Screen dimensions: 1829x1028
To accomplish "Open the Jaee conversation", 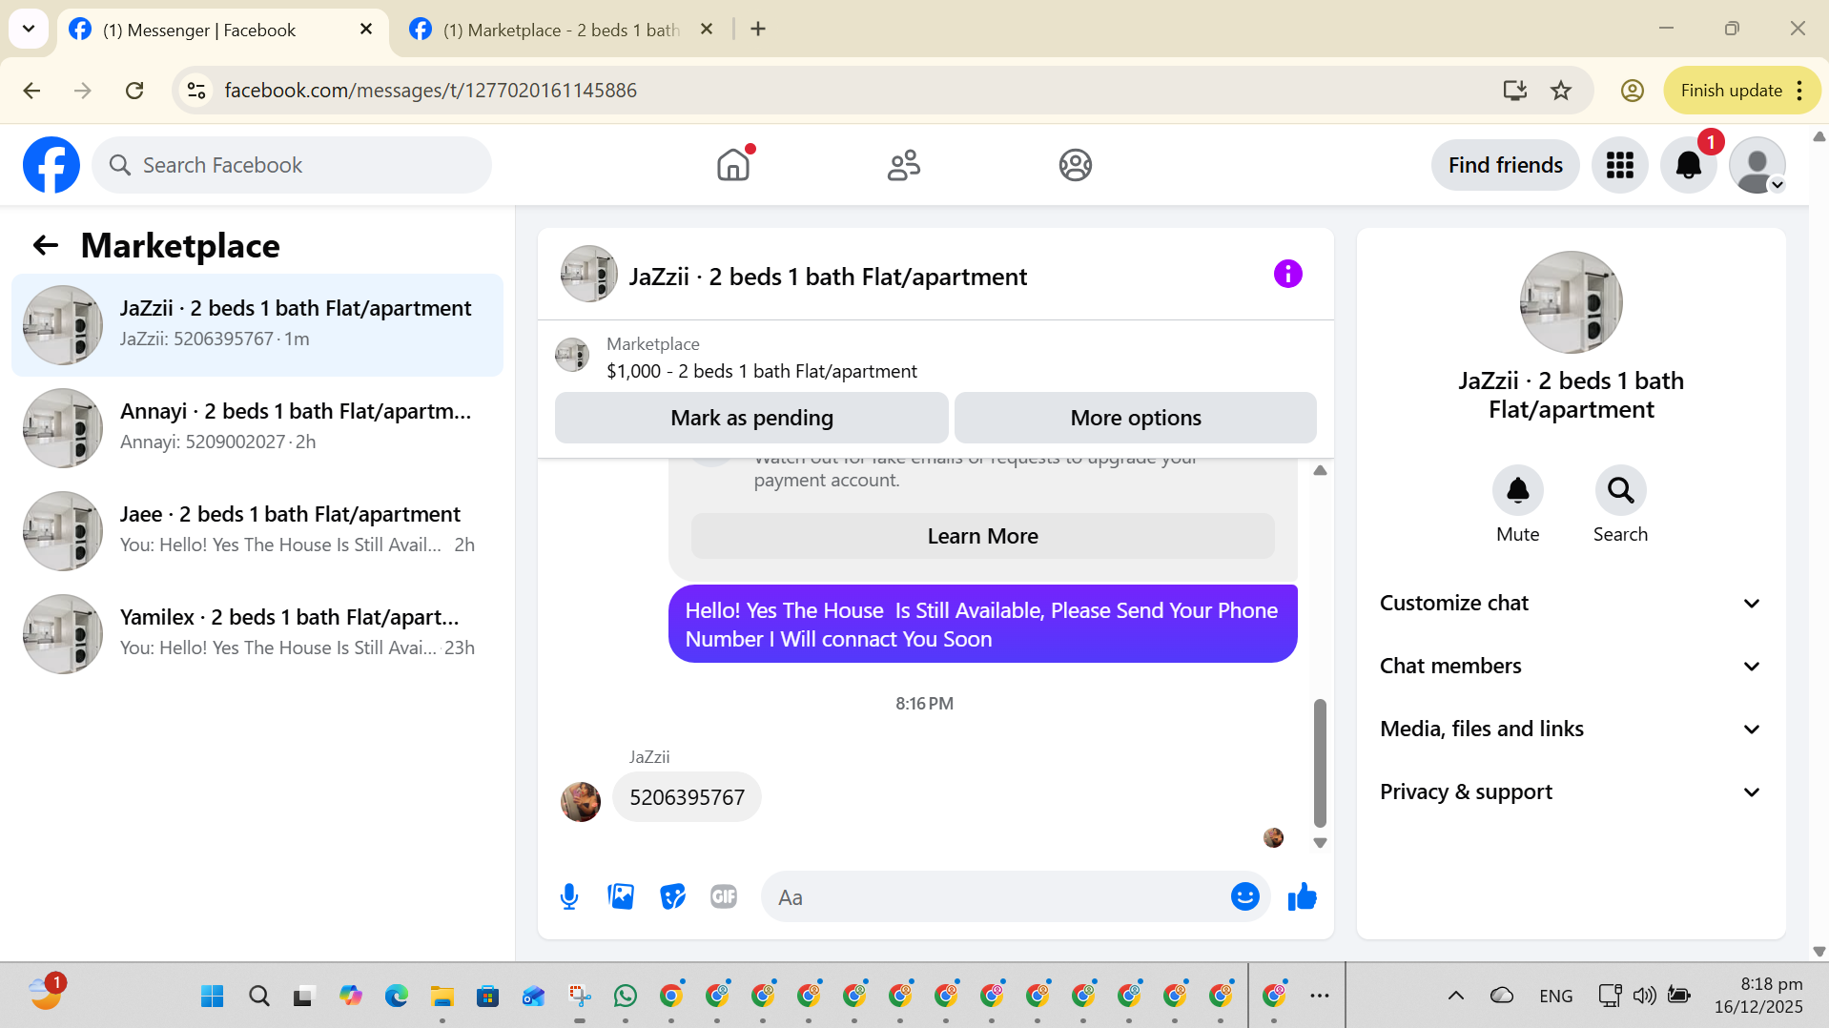I will point(257,531).
